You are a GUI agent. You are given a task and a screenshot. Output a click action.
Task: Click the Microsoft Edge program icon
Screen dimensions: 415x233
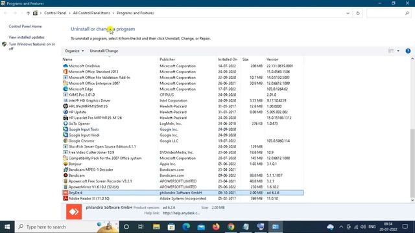[x=65, y=89]
